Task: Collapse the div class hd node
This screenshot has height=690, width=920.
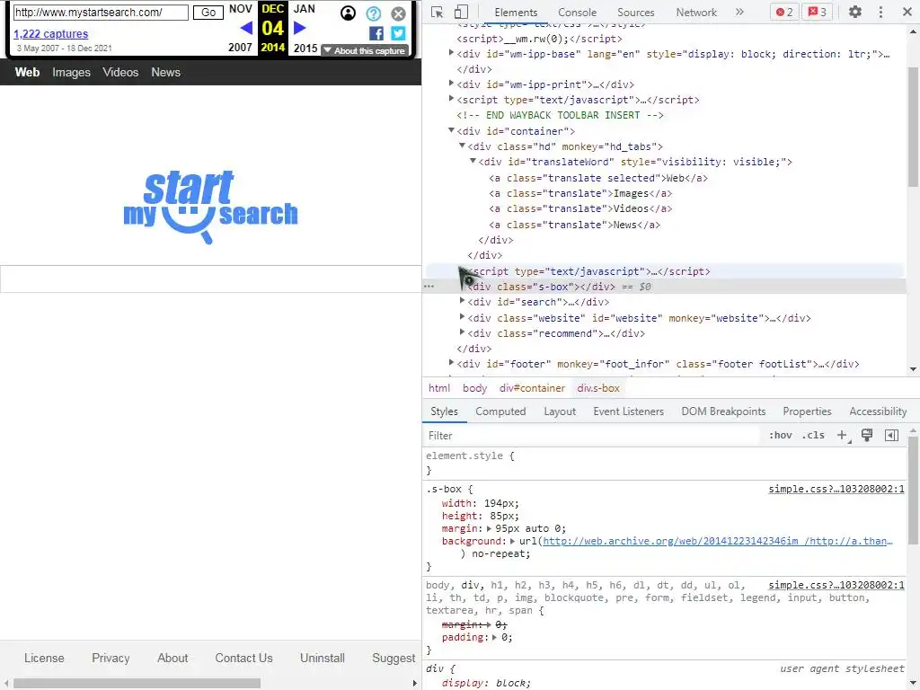Action: [462, 146]
